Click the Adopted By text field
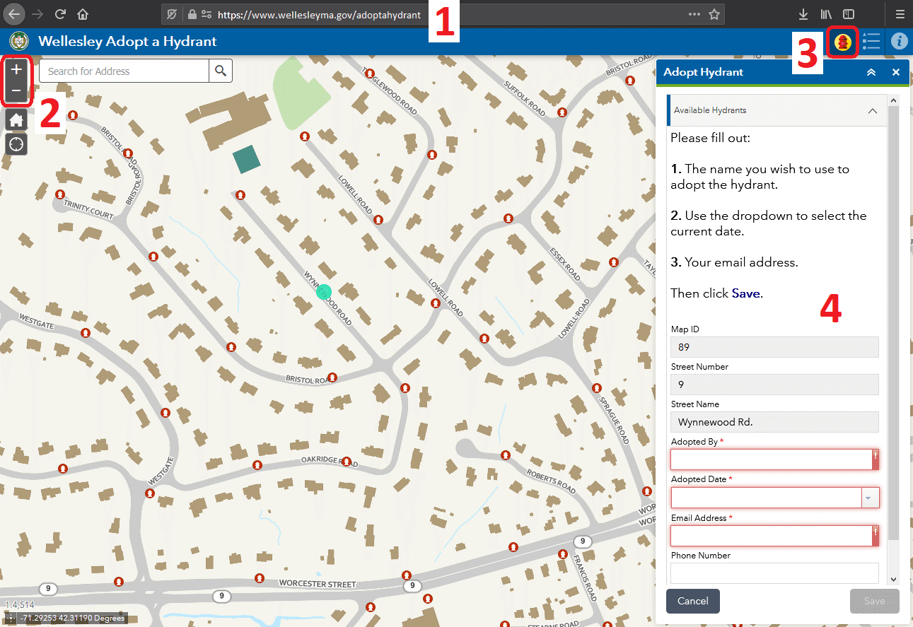The image size is (913, 627). 771,459
